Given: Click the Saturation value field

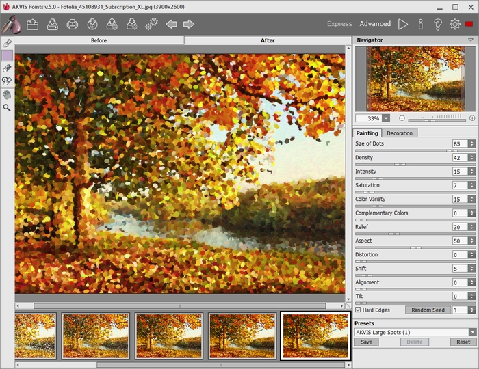Looking at the screenshot, I should click(x=460, y=185).
